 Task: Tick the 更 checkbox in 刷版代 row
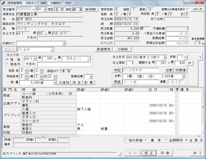click(x=177, y=125)
